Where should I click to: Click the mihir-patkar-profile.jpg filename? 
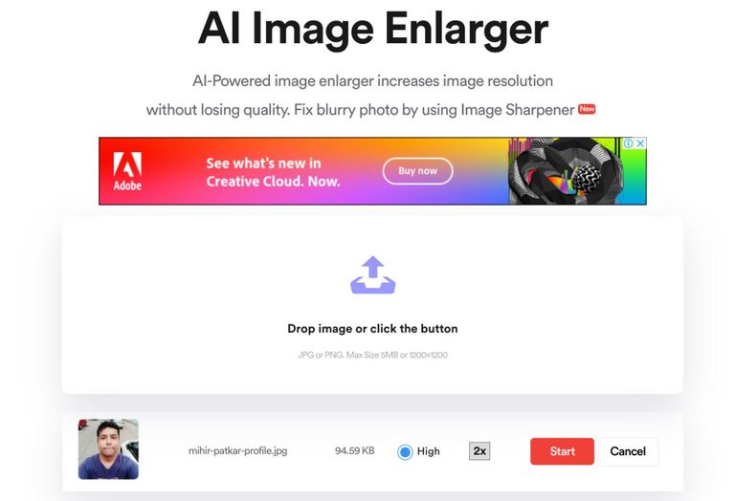click(x=237, y=451)
